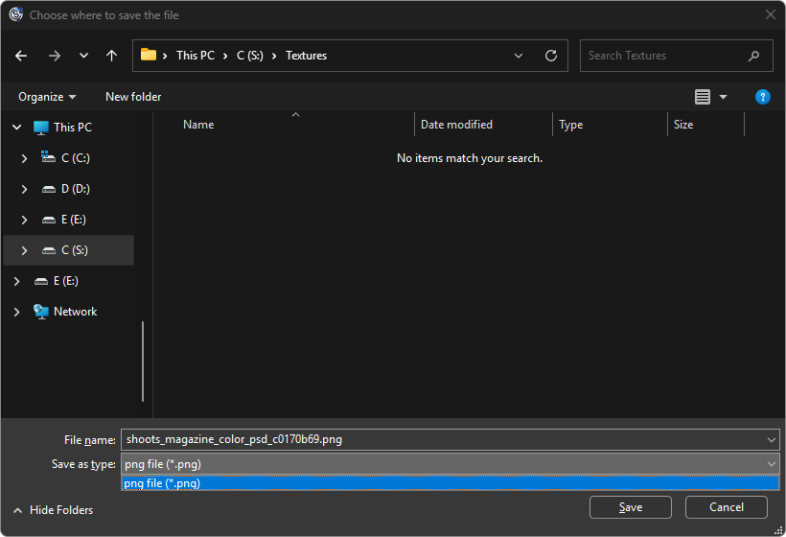Open address bar previous locations dropdown

(519, 56)
